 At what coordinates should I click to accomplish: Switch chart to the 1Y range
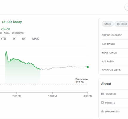click(x=14, y=39)
